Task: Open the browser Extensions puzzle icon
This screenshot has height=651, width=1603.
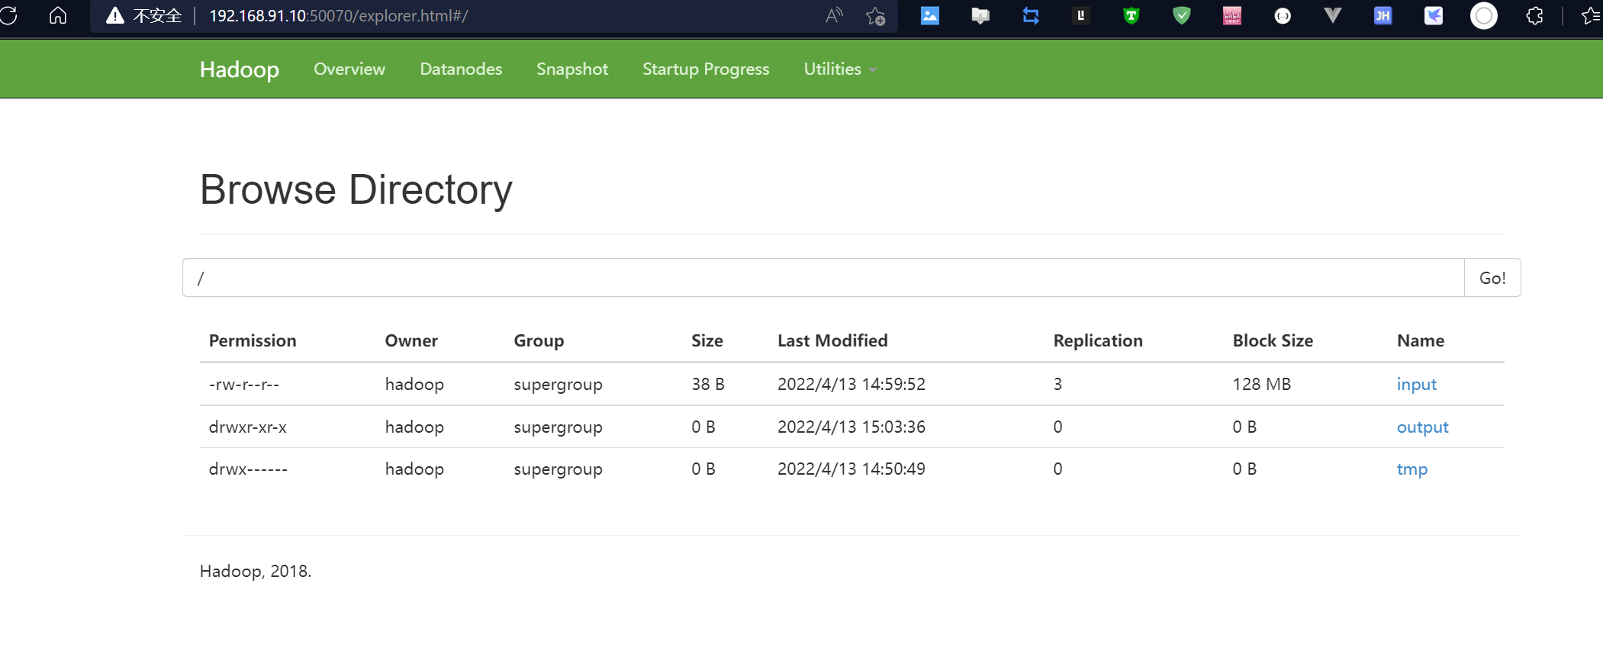Action: (x=1534, y=15)
